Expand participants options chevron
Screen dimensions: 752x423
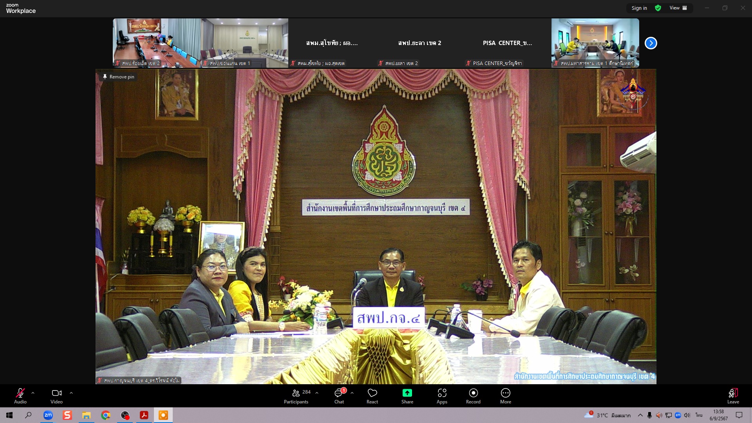(316, 392)
